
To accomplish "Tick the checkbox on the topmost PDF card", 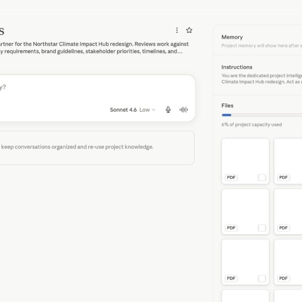I will [262, 177].
